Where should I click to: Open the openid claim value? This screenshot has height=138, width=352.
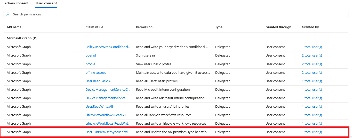tap(91, 56)
